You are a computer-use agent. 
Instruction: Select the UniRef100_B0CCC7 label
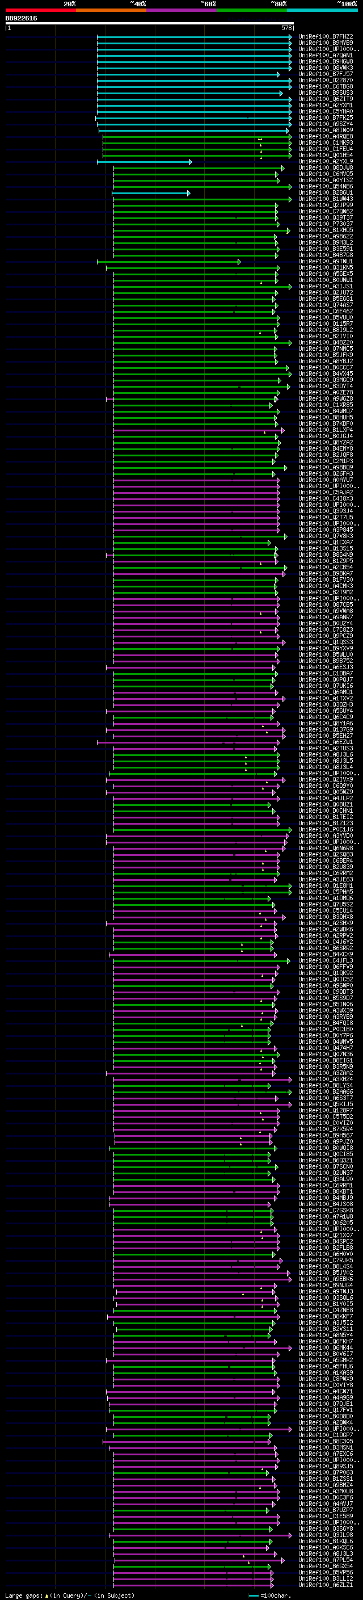pyautogui.click(x=326, y=368)
